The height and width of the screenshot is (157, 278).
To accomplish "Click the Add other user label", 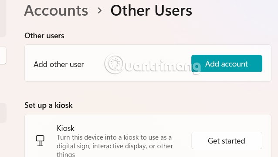I will [x=59, y=64].
